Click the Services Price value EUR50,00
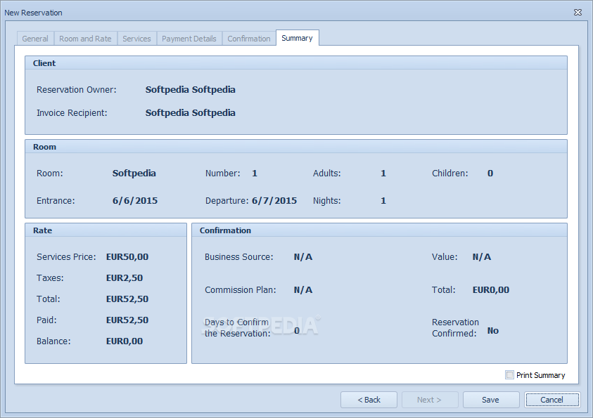The image size is (593, 418). click(x=127, y=257)
